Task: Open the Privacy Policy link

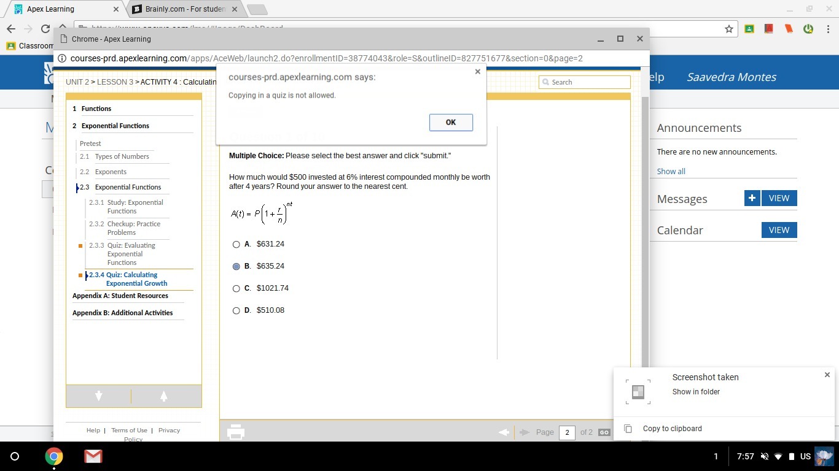Action: [152, 435]
